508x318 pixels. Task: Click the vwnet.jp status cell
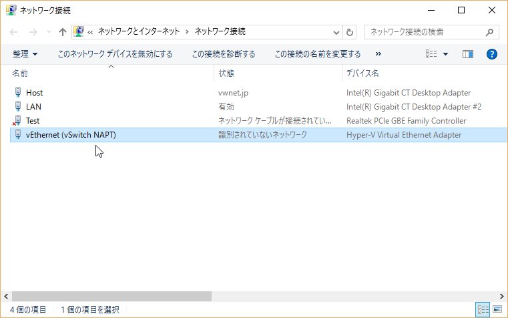click(233, 93)
